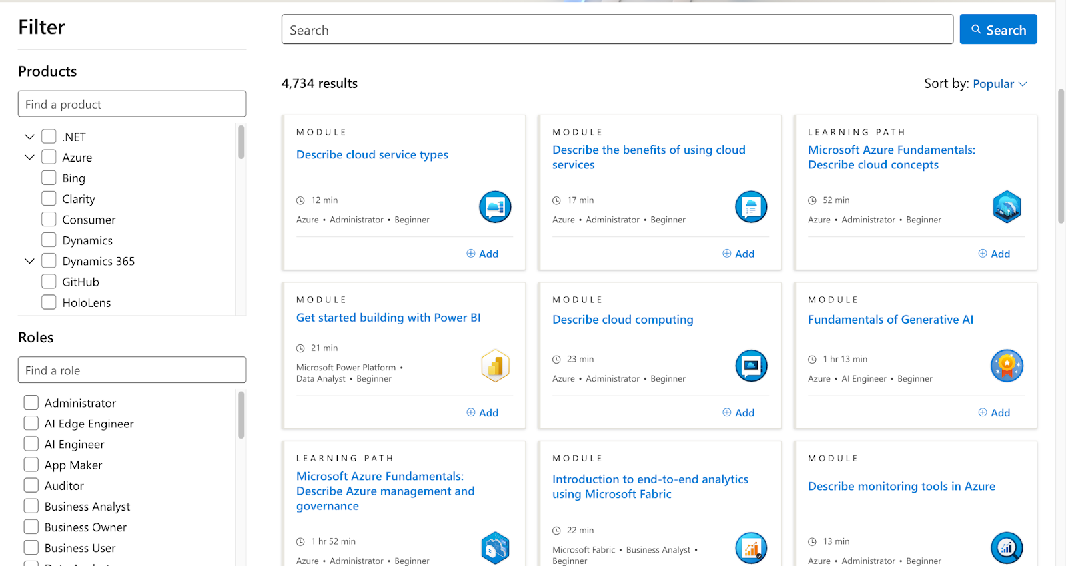Expand the Dynamics 365 product group chevron
This screenshot has height=566, width=1066.
point(29,261)
